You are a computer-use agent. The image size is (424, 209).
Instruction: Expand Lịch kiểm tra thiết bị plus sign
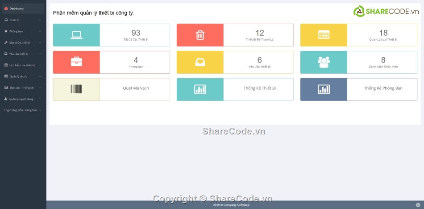40,65
